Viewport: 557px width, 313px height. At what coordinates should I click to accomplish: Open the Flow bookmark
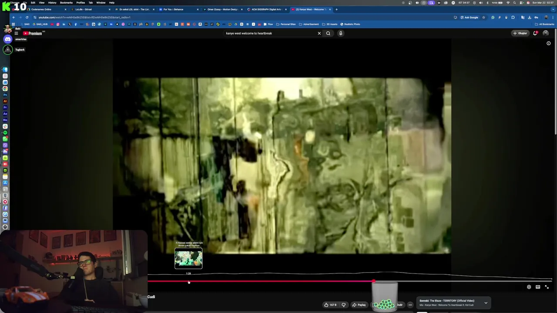[268, 24]
